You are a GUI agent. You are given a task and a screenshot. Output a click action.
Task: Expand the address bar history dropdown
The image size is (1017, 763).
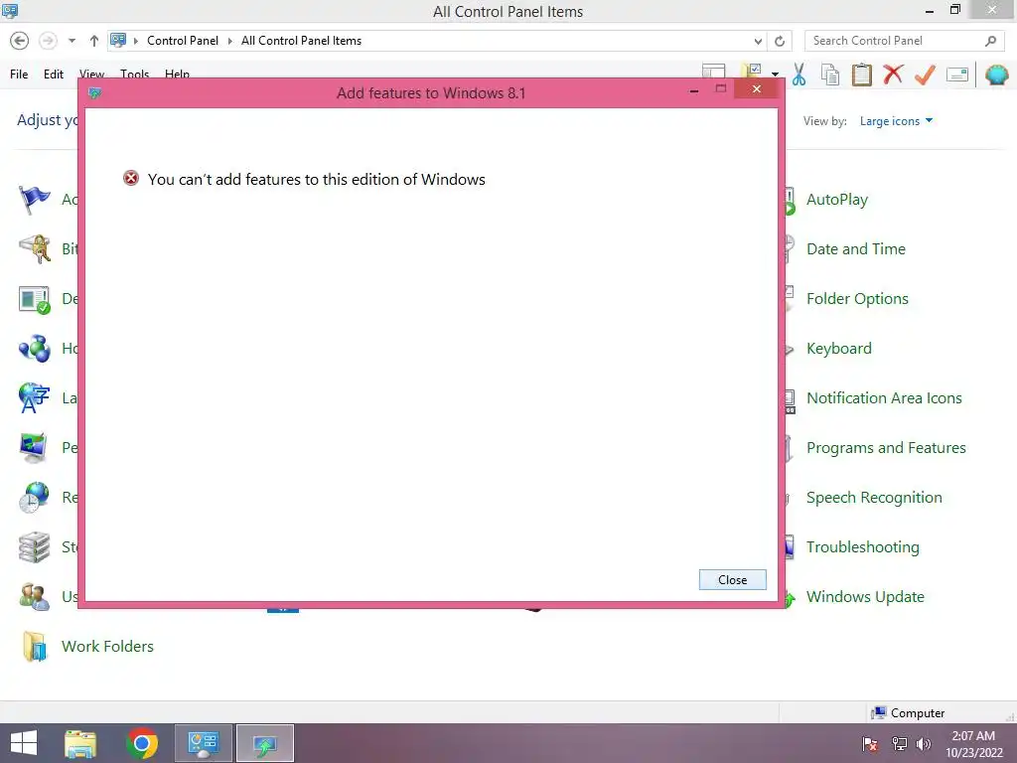(758, 41)
